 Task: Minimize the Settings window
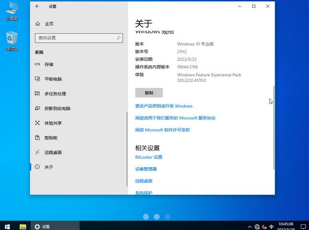click(x=239, y=6)
